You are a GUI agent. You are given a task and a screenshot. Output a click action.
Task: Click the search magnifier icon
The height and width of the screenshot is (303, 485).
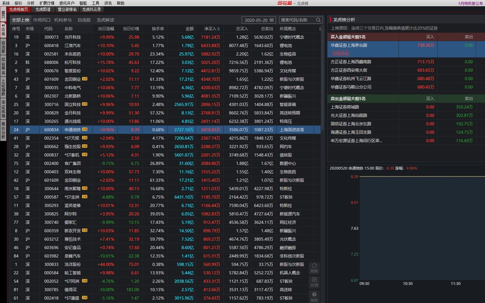[318, 20]
